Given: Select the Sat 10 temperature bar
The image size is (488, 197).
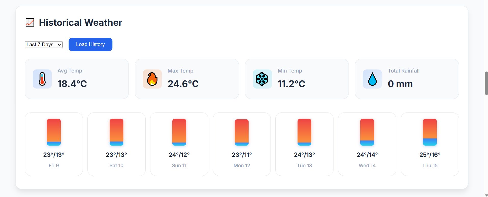Looking at the screenshot, I should click(117, 132).
